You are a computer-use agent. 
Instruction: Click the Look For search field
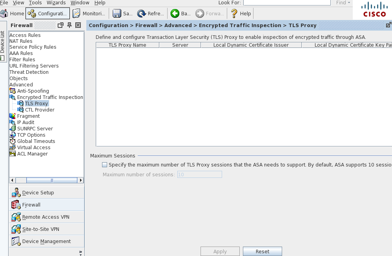pyautogui.click(x=287, y=2)
